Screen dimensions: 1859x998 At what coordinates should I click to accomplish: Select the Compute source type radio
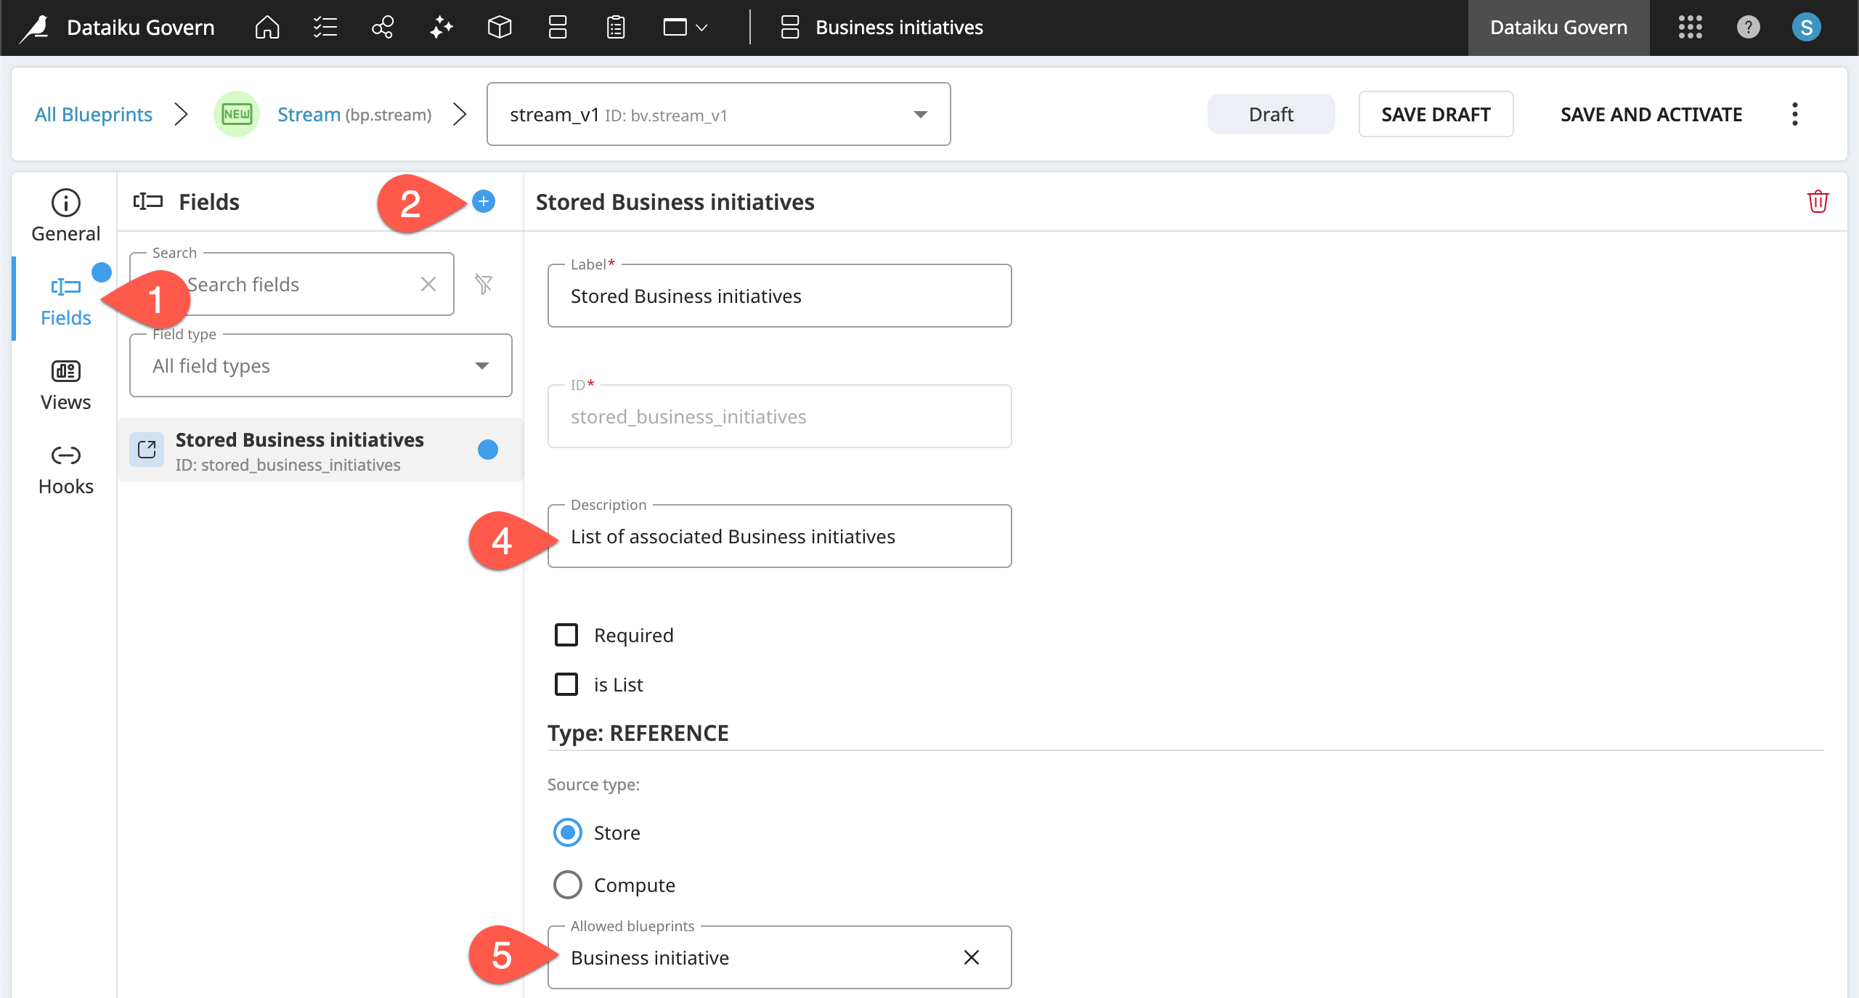tap(568, 885)
